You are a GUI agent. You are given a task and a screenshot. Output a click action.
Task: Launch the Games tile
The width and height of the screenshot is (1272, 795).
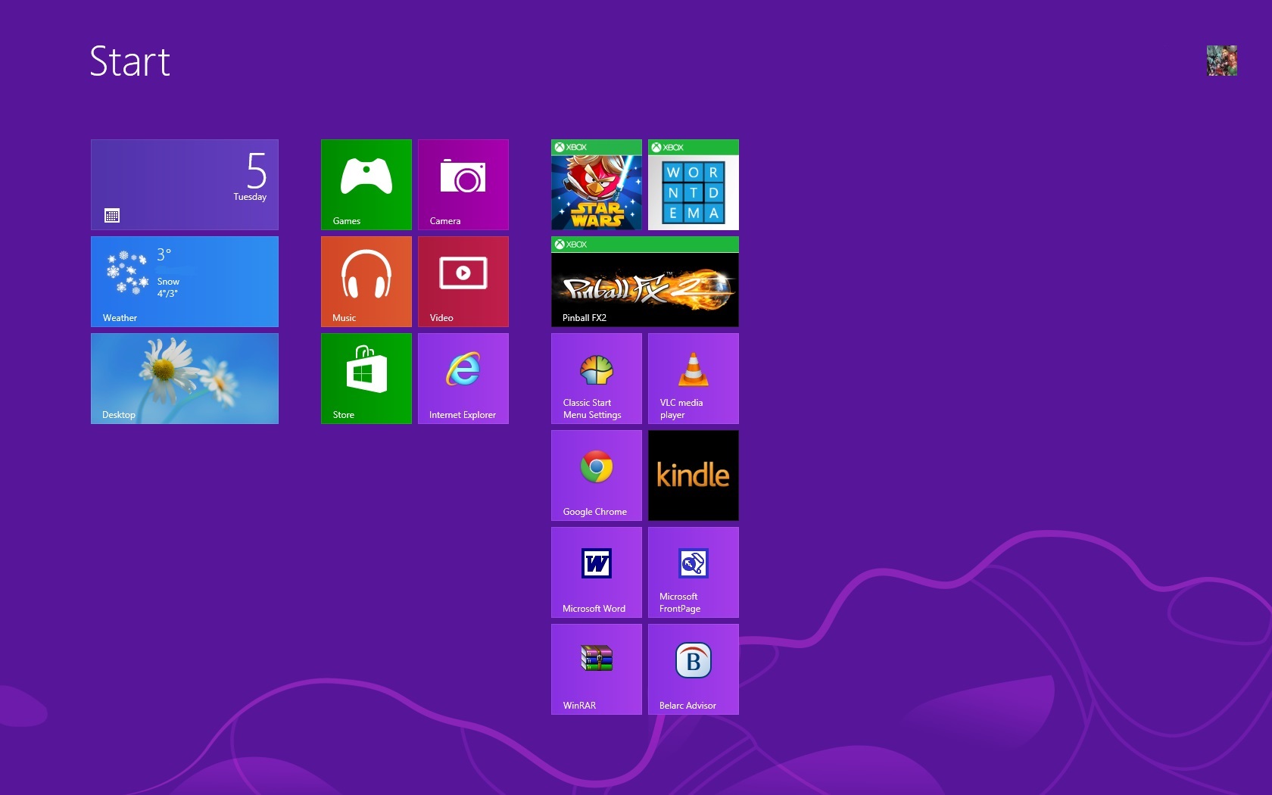click(366, 185)
